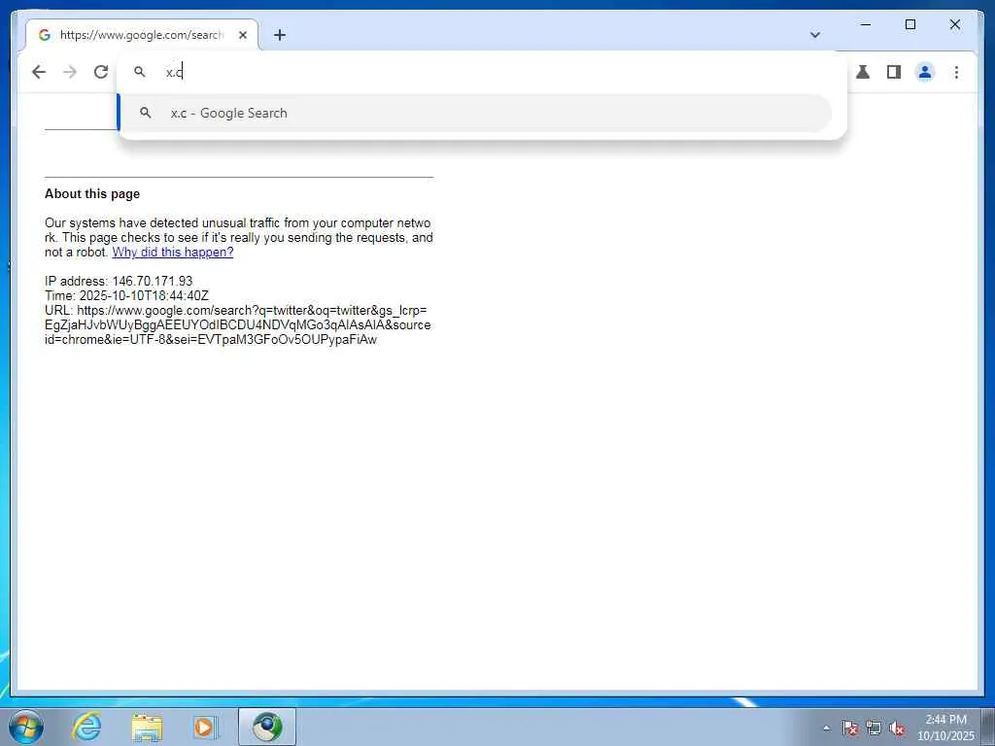Close the google.com search tab
Image resolution: width=995 pixels, height=746 pixels.
242,35
